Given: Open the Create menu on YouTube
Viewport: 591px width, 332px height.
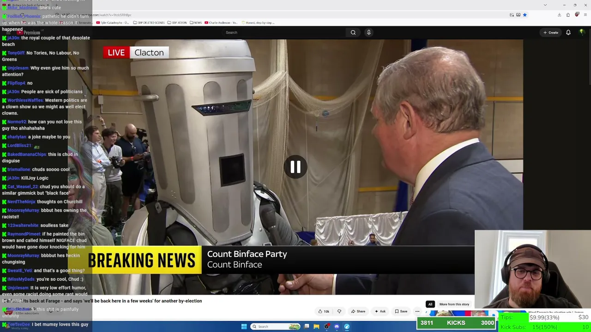Looking at the screenshot, I should coord(551,32).
